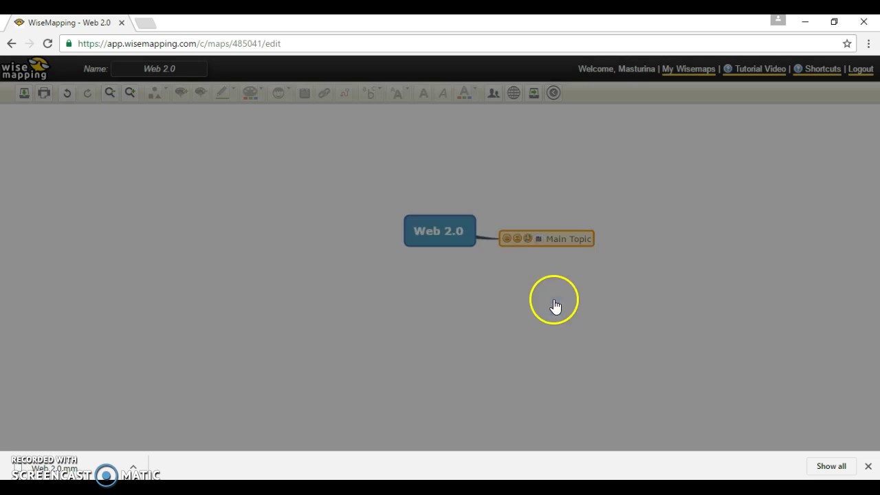Open the font family dropdown

[371, 93]
